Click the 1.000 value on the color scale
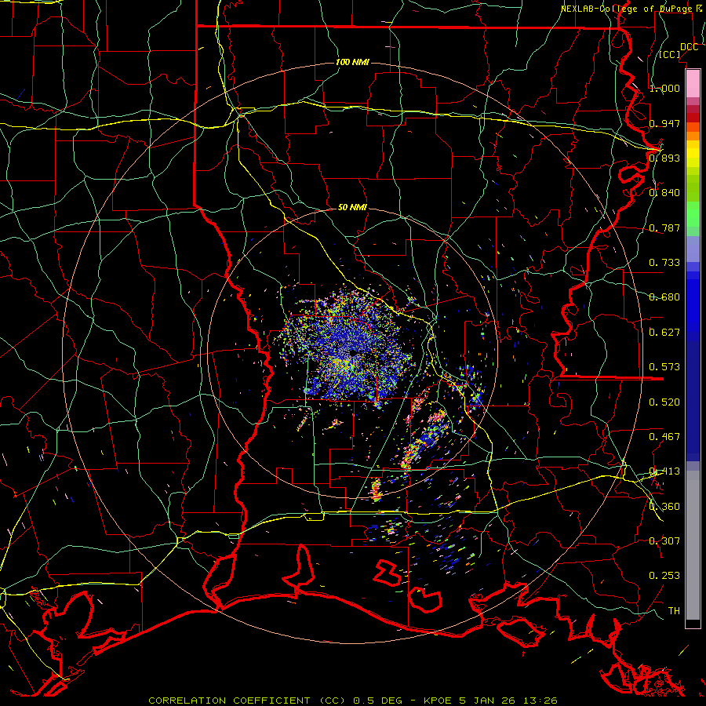The image size is (706, 706). pos(664,88)
